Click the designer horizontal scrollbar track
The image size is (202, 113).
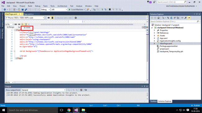[x=87, y=24]
